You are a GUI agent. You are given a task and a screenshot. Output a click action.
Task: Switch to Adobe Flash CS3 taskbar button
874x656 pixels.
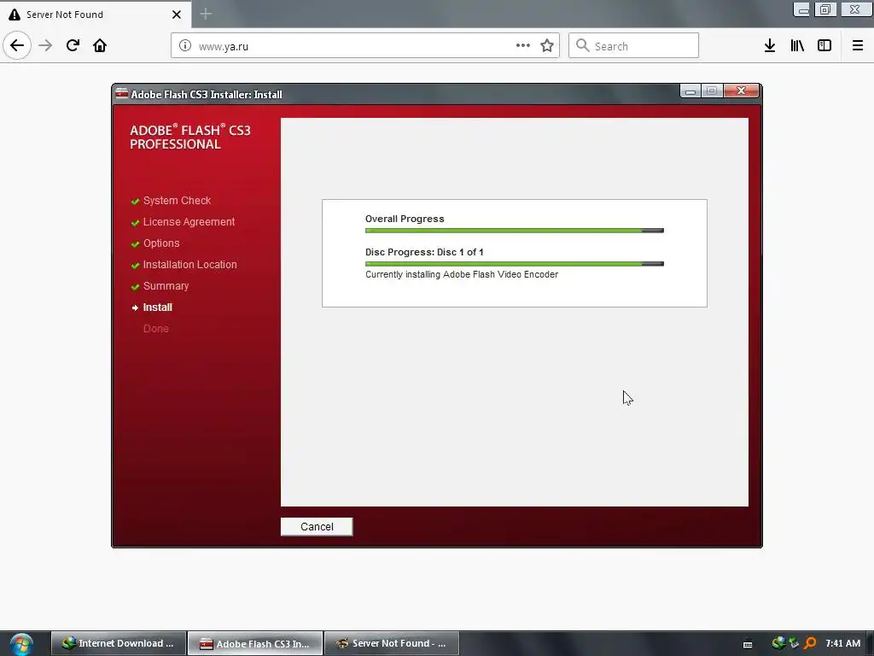[x=255, y=643]
